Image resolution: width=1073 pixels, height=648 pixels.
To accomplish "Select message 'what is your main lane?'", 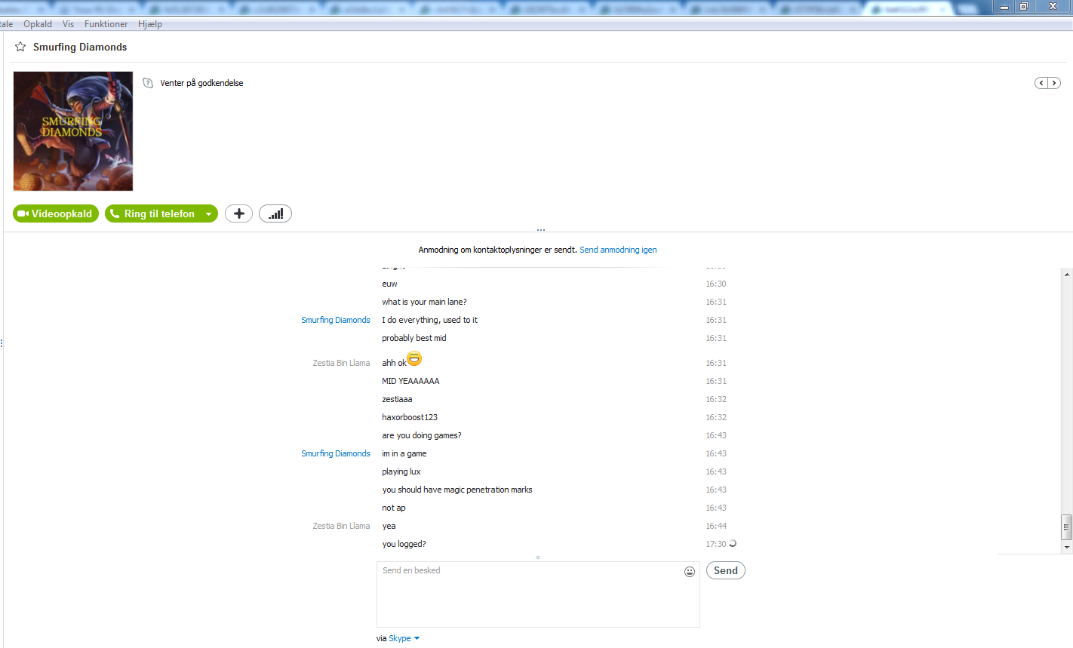I will (424, 302).
